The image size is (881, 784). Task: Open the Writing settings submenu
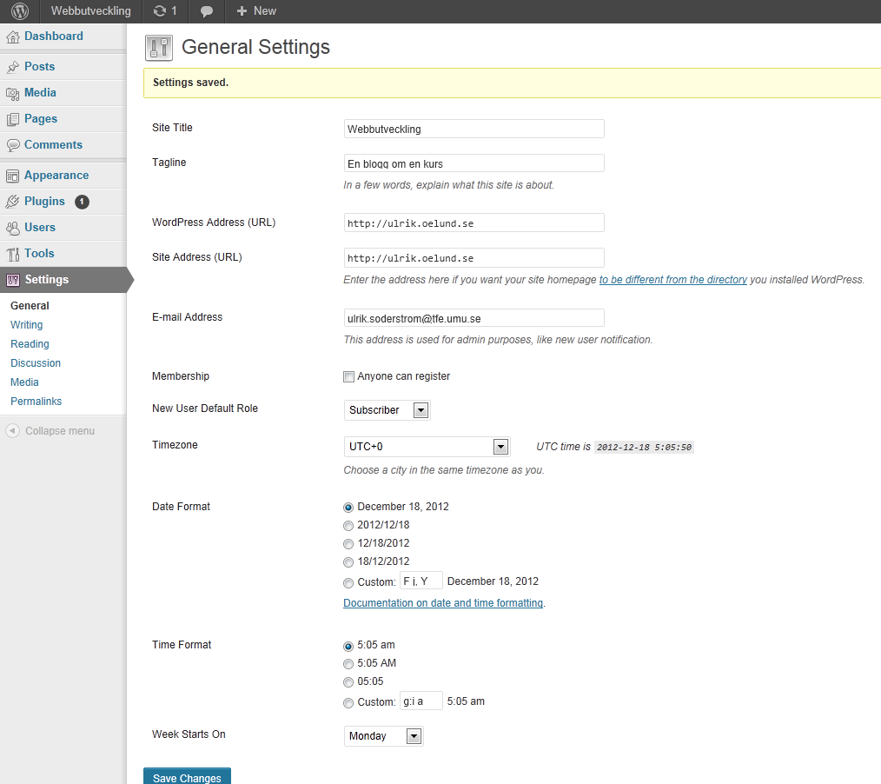[x=26, y=325]
